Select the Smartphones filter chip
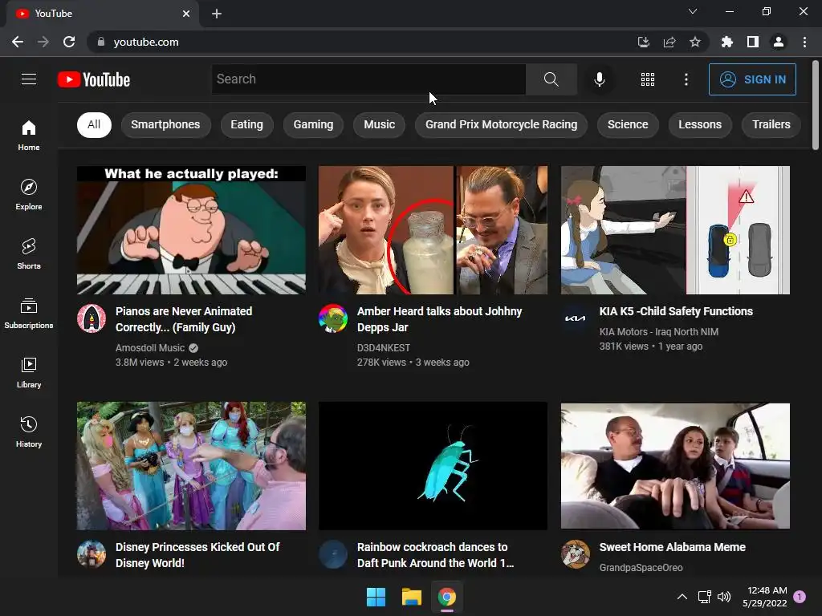The height and width of the screenshot is (616, 822). [165, 124]
